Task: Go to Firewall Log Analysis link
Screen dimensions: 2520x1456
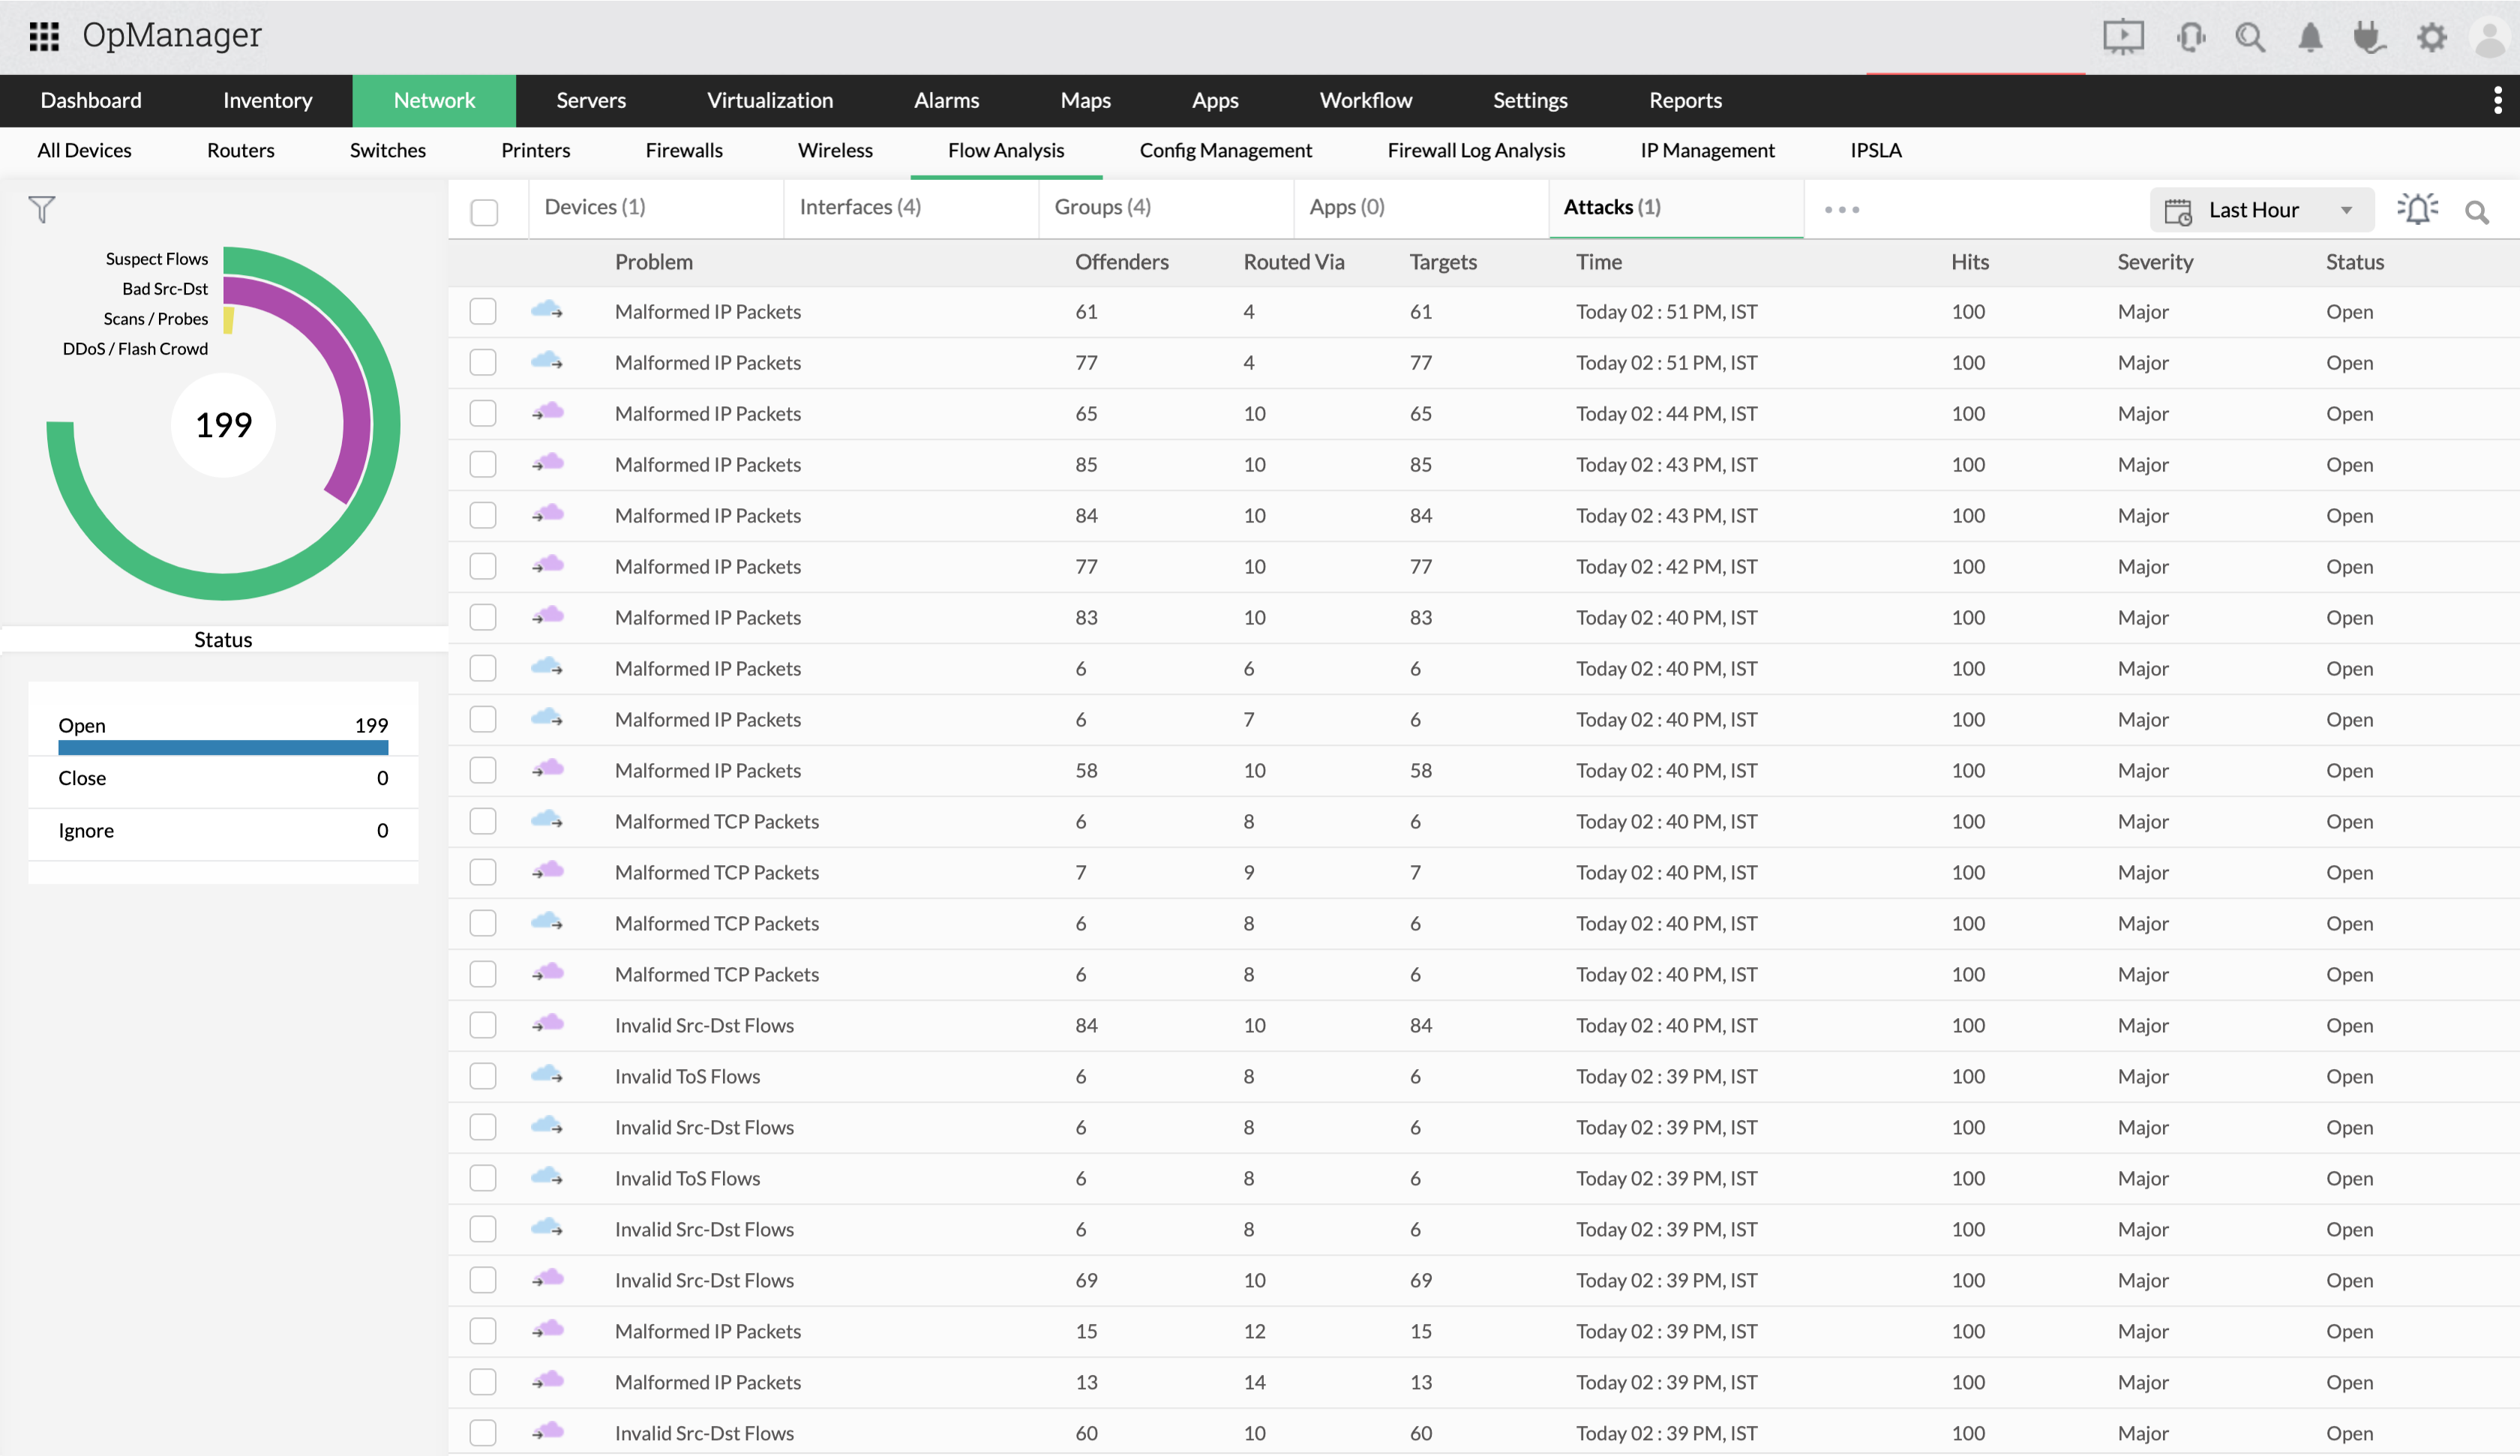Action: coord(1475,150)
